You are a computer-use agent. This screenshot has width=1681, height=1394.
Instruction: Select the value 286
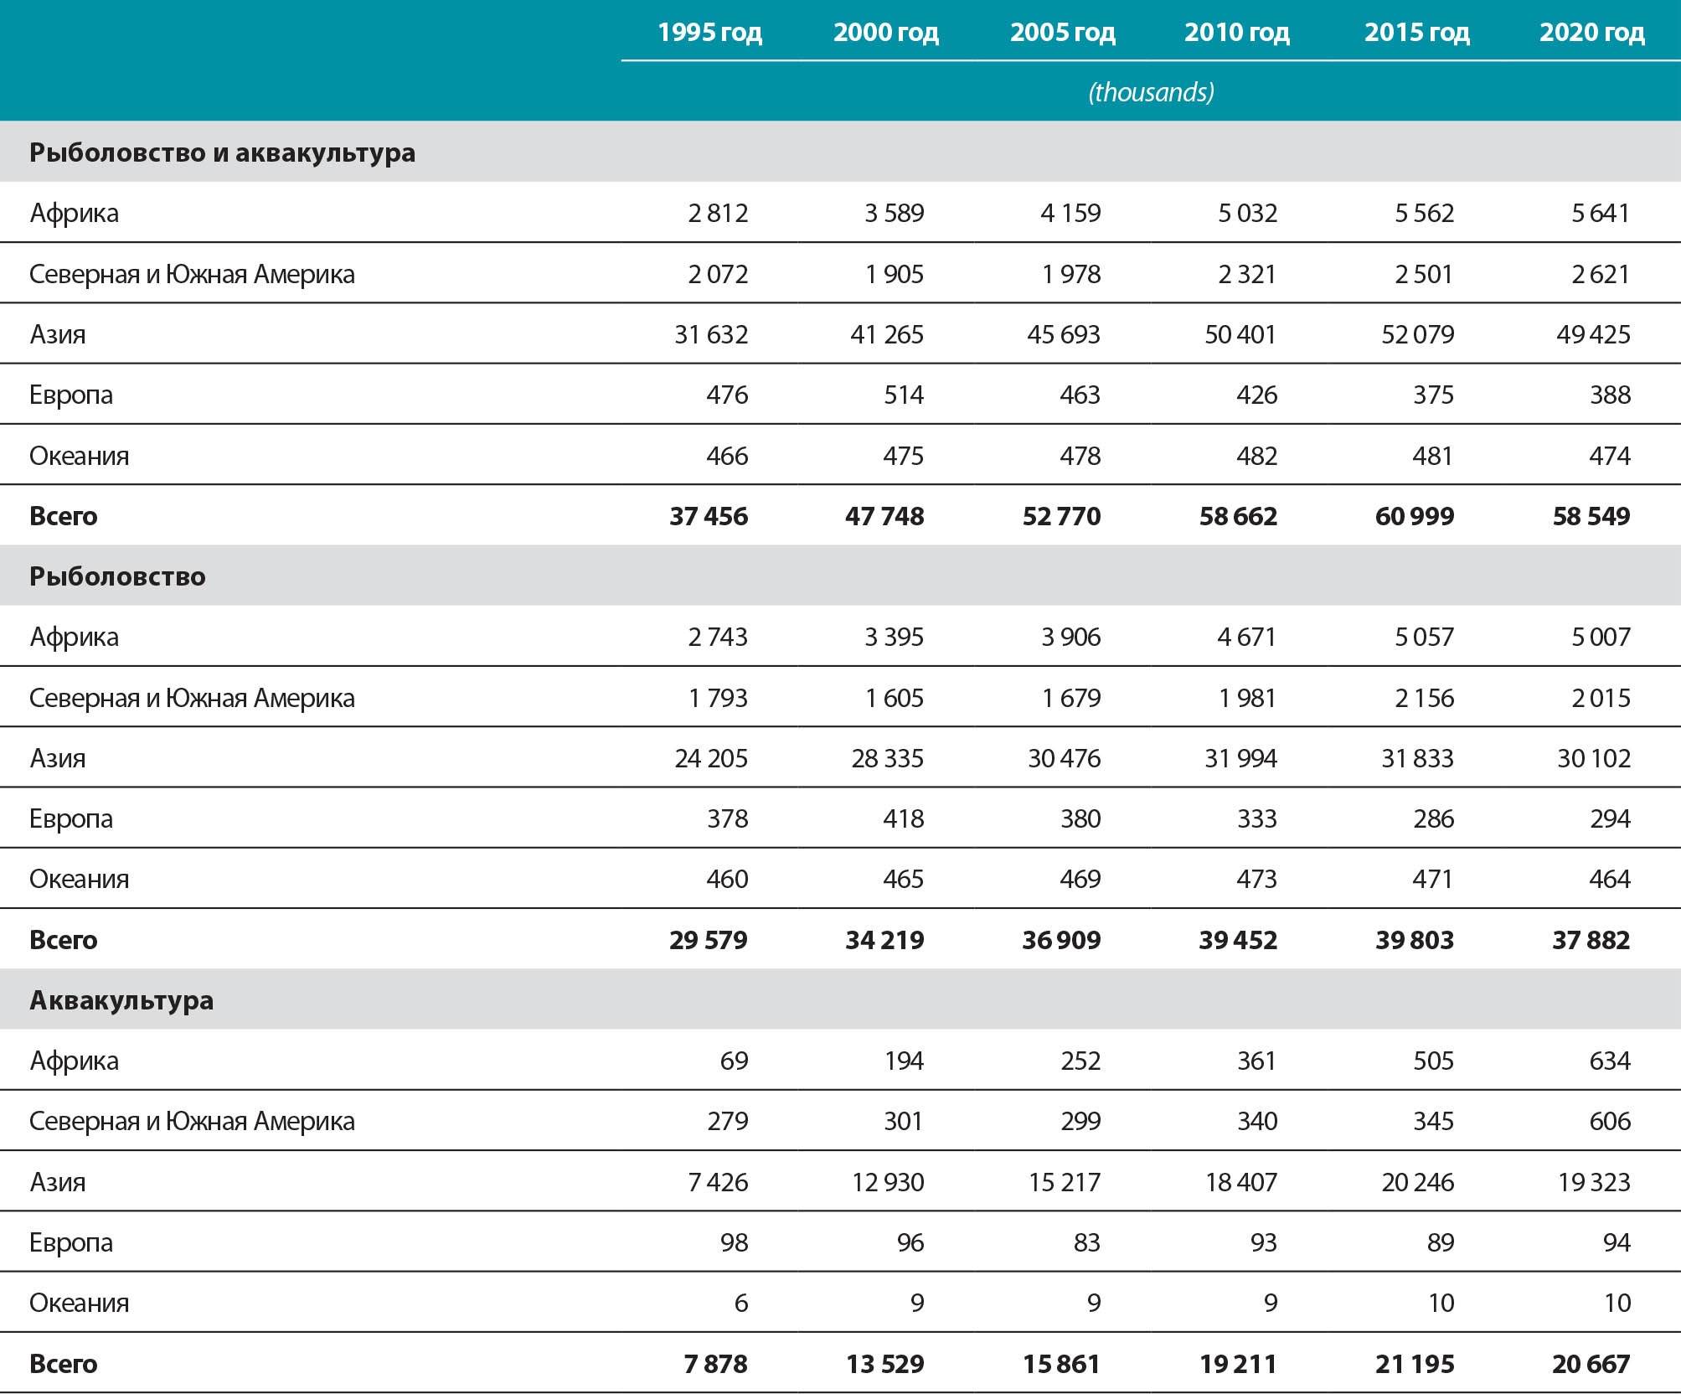click(1434, 818)
